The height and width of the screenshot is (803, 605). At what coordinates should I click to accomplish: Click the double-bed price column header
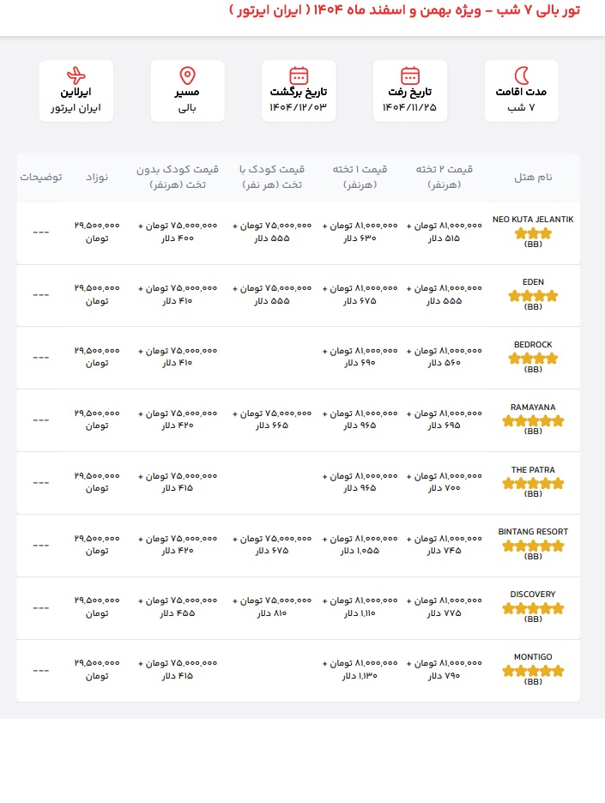444,177
